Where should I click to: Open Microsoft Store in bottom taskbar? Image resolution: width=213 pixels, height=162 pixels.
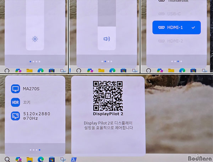(x=52, y=160)
